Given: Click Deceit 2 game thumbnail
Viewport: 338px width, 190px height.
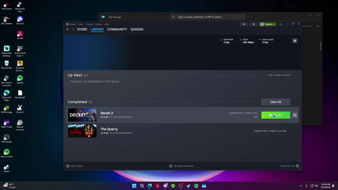Looking at the screenshot, I should pyautogui.click(x=82, y=115).
